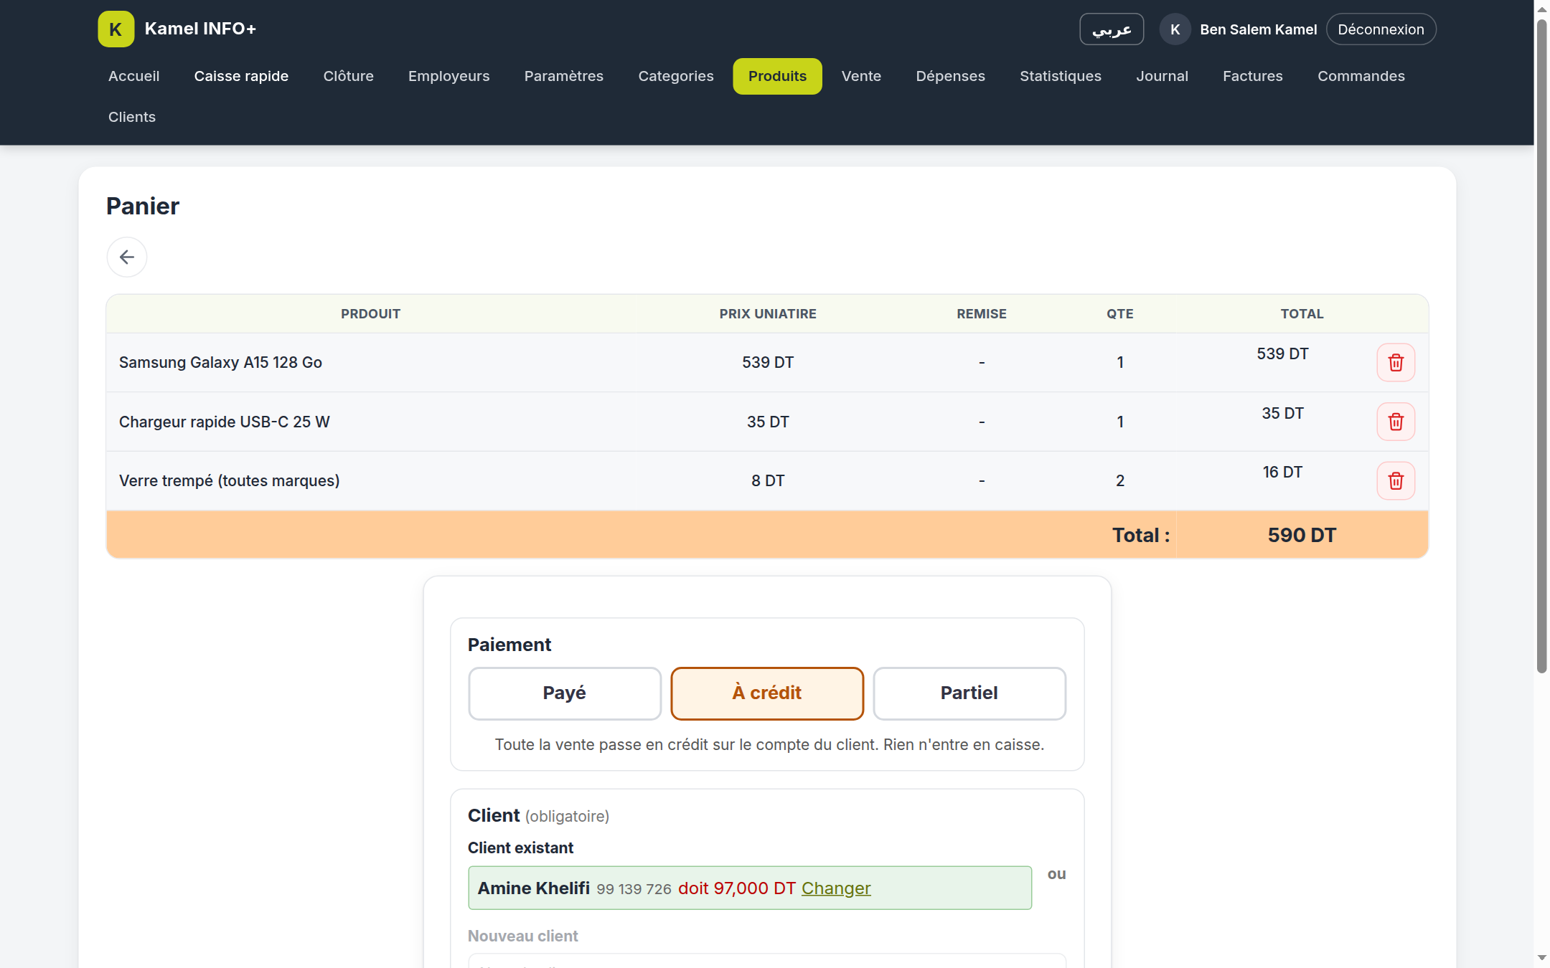Screen dimensions: 1550x968
Task: Click the yellow K logo icon
Action: point(116,29)
